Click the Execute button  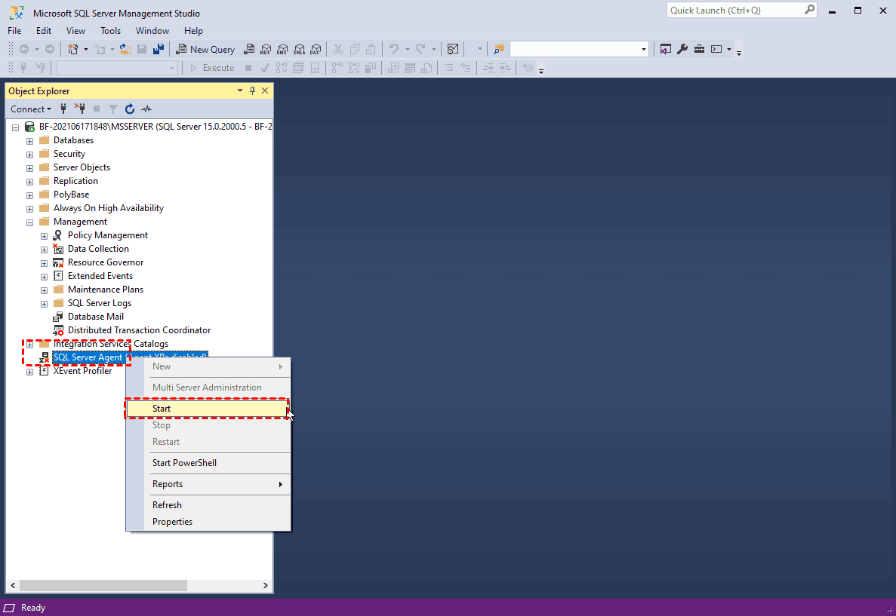tap(212, 68)
